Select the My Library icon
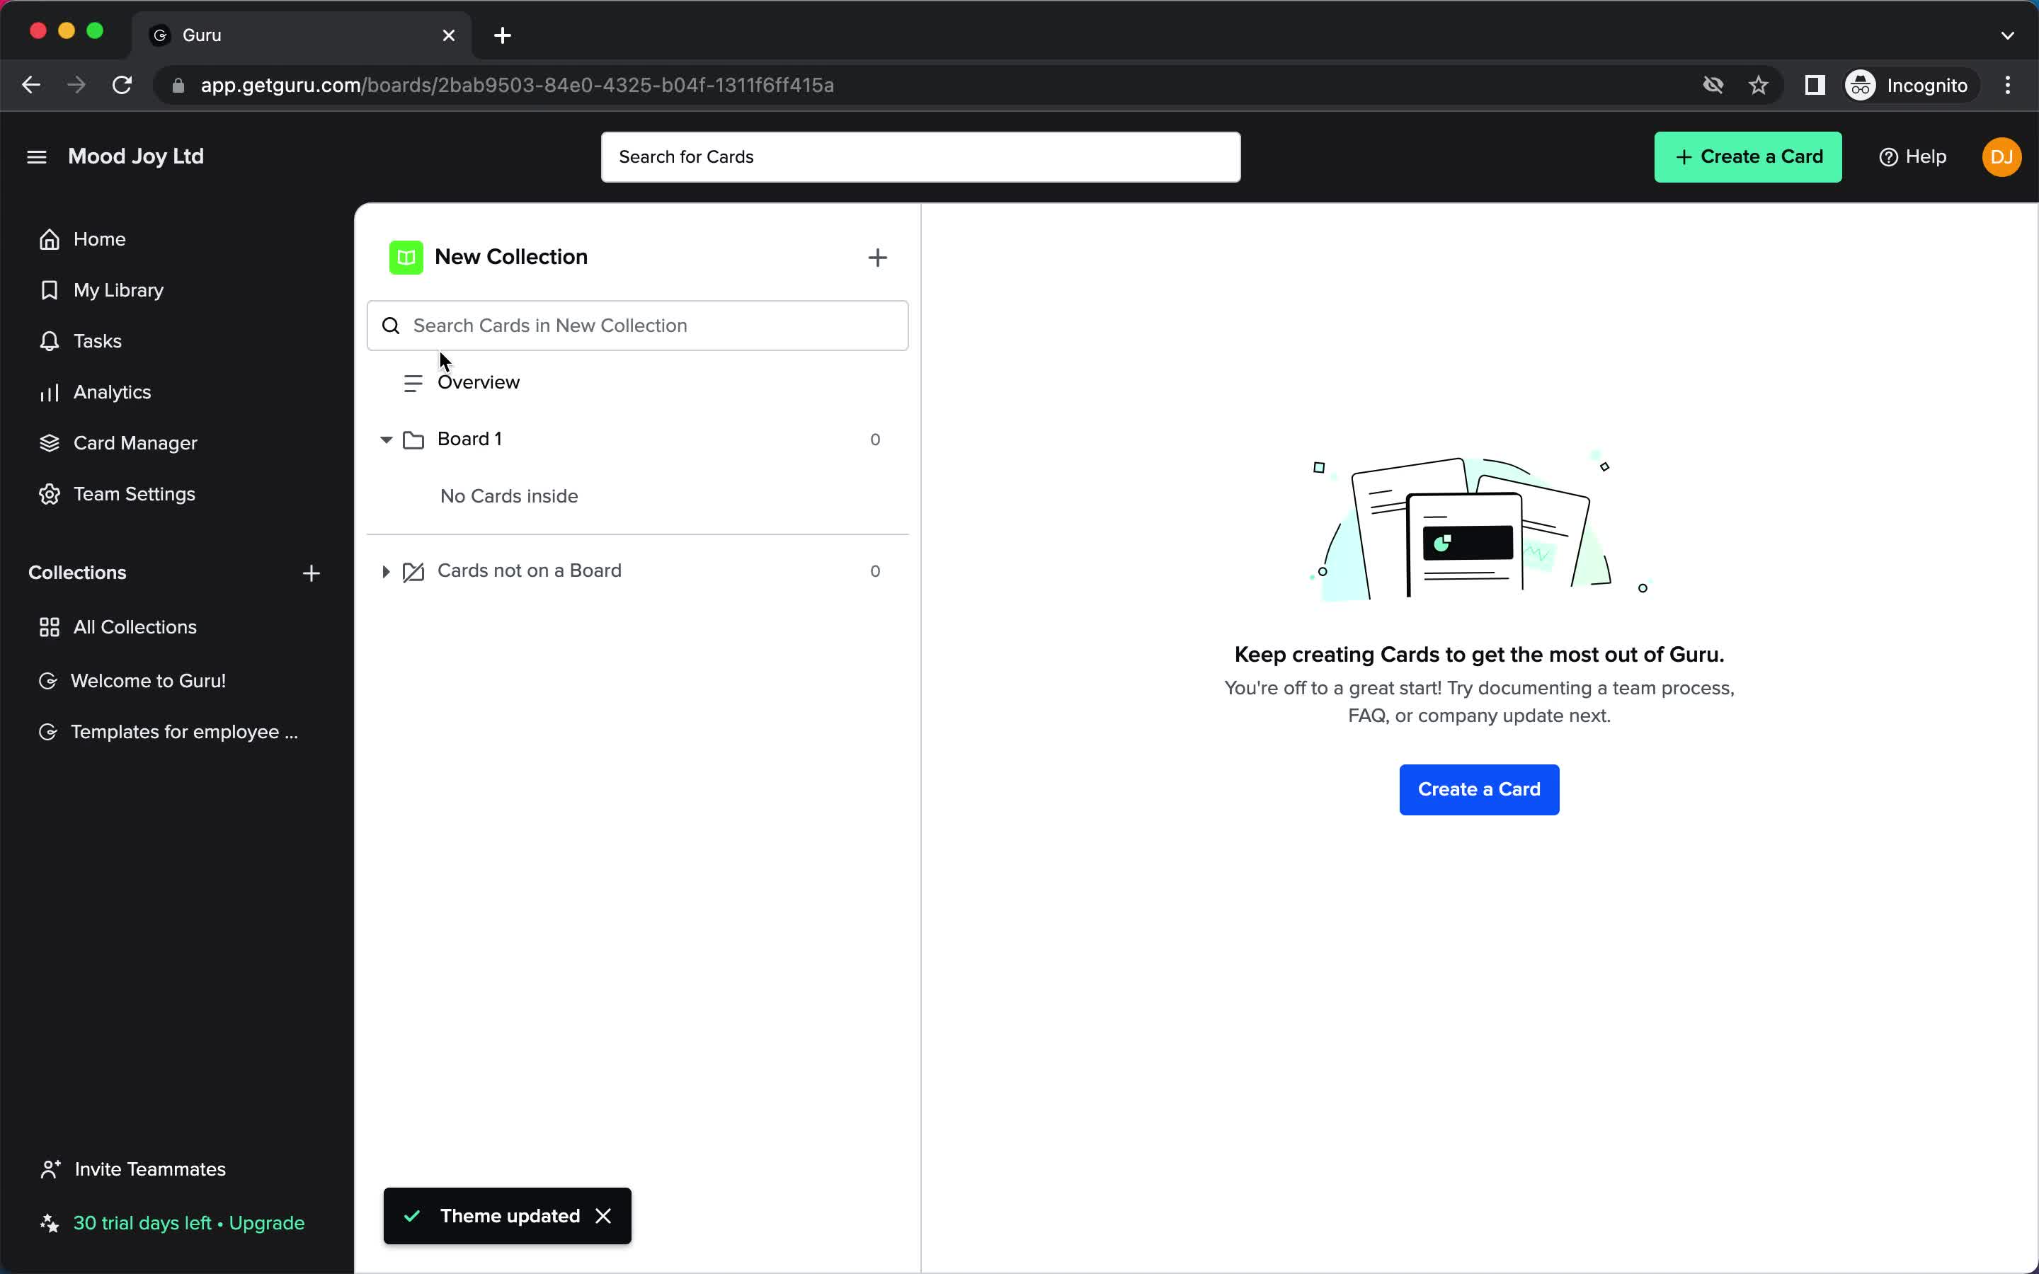 pos(50,289)
